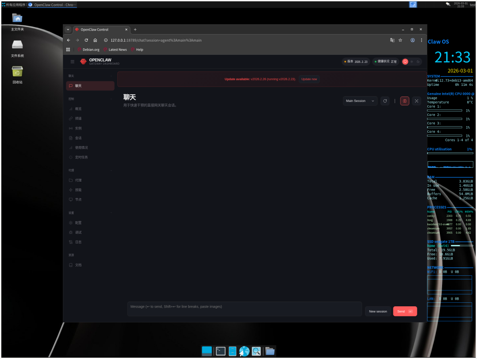
Task: Launch terminal from the dock
Action: (x=220, y=351)
